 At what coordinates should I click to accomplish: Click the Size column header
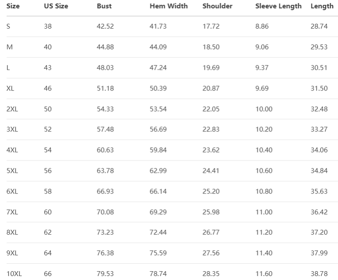click(x=13, y=6)
